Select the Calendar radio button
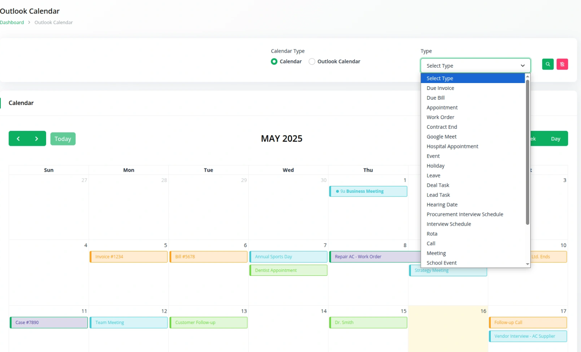Image resolution: width=581 pixels, height=352 pixels. coord(274,62)
